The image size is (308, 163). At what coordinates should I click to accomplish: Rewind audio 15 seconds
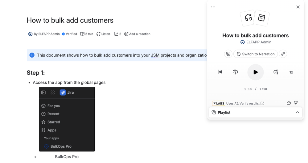pos(236,72)
